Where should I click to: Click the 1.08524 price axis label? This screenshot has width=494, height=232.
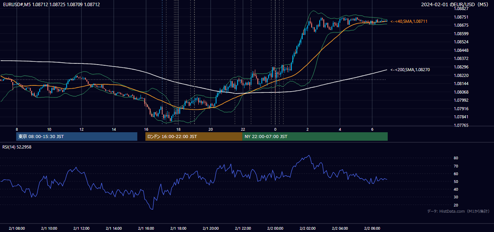point(462,42)
